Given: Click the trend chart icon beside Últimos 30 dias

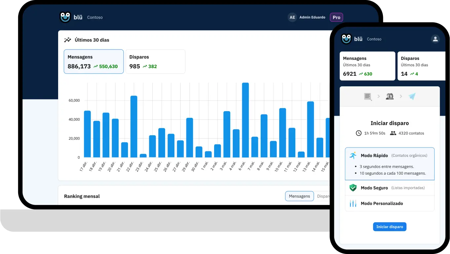Looking at the screenshot, I should 67,40.
